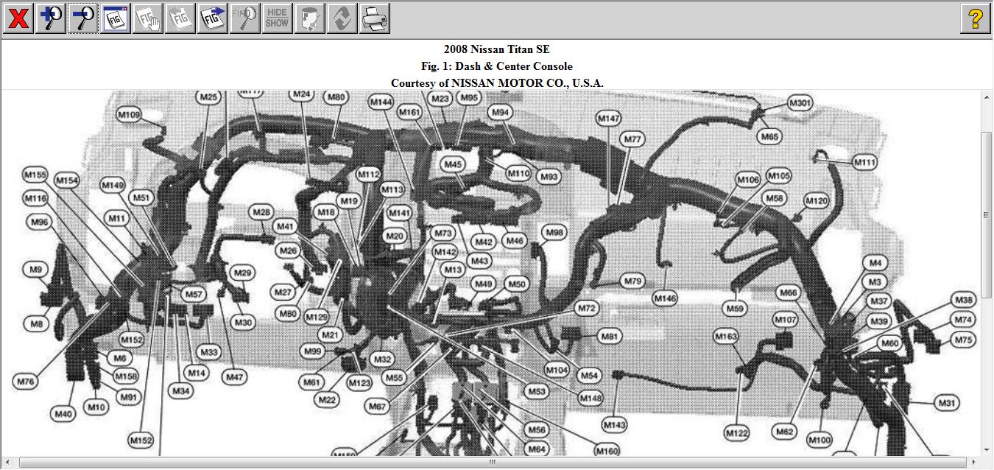This screenshot has width=994, height=470.
Task: Click connector label M45
Action: [x=453, y=165]
